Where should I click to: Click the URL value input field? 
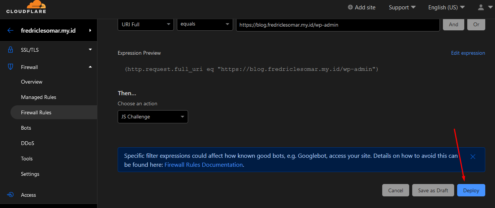pos(337,25)
